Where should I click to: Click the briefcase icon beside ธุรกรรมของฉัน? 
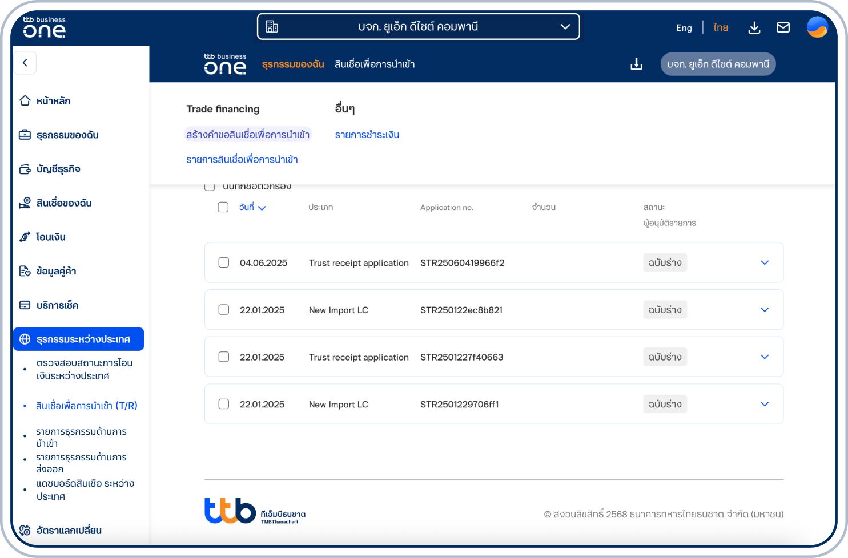click(25, 135)
